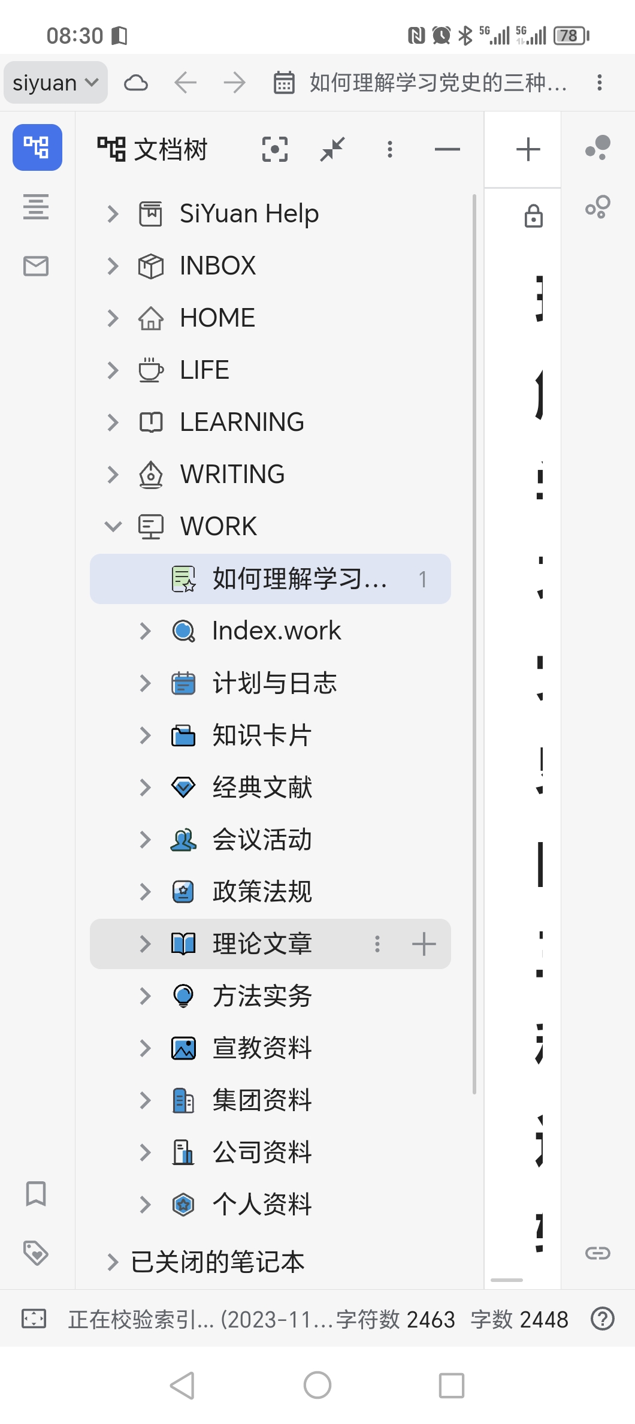
Task: Tap the back navigation arrow
Action: pyautogui.click(x=185, y=83)
